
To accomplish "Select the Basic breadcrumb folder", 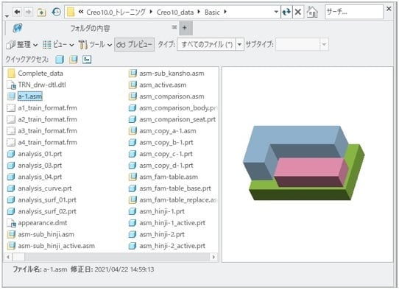I will (x=212, y=13).
